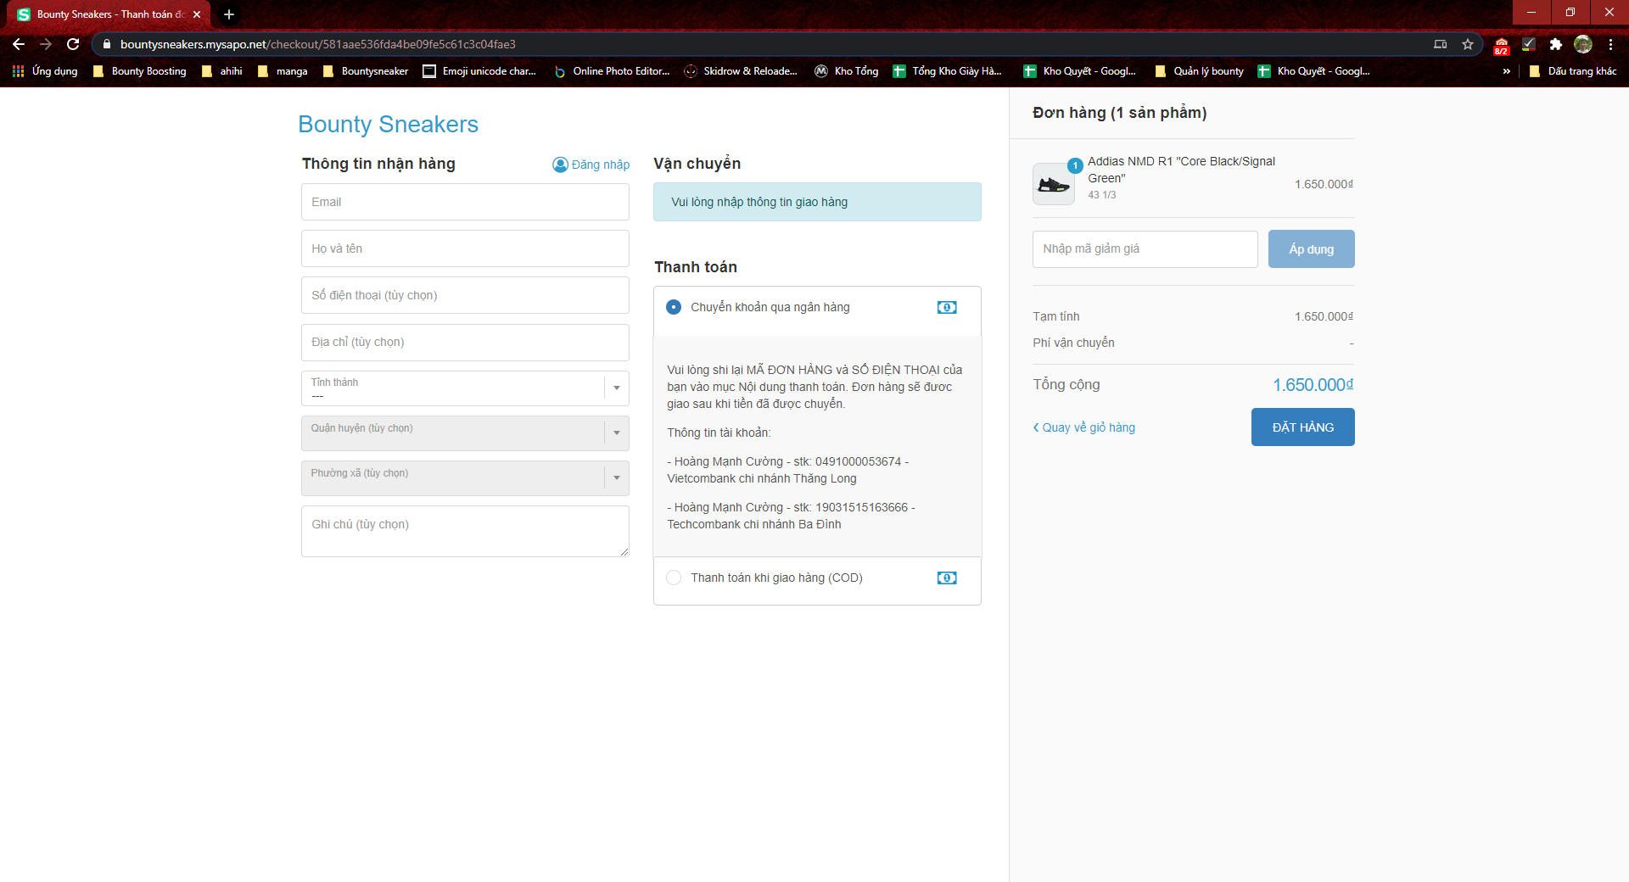Open the Bounty Boosting bookmark folder
Screen dimensions: 1629x882
[x=140, y=71]
